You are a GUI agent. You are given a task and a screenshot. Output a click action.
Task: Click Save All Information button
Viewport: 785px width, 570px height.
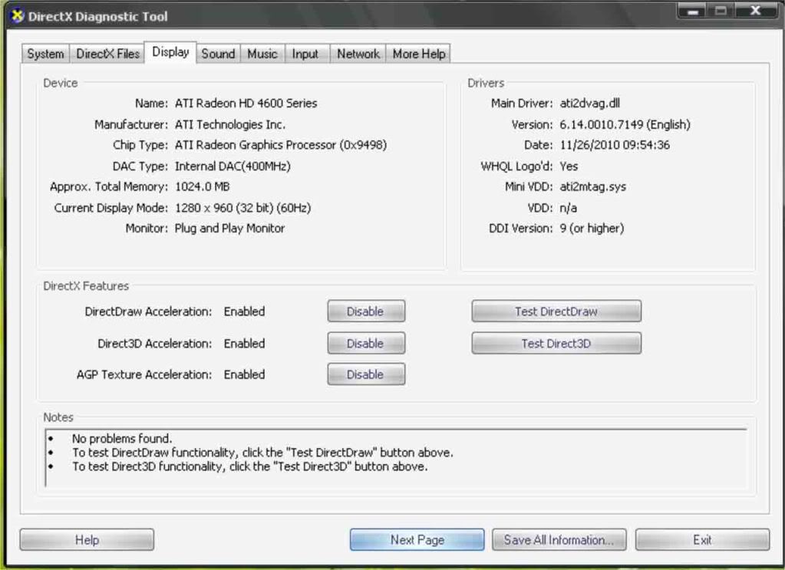pyautogui.click(x=559, y=540)
